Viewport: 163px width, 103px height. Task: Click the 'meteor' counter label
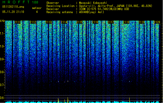[37, 8]
